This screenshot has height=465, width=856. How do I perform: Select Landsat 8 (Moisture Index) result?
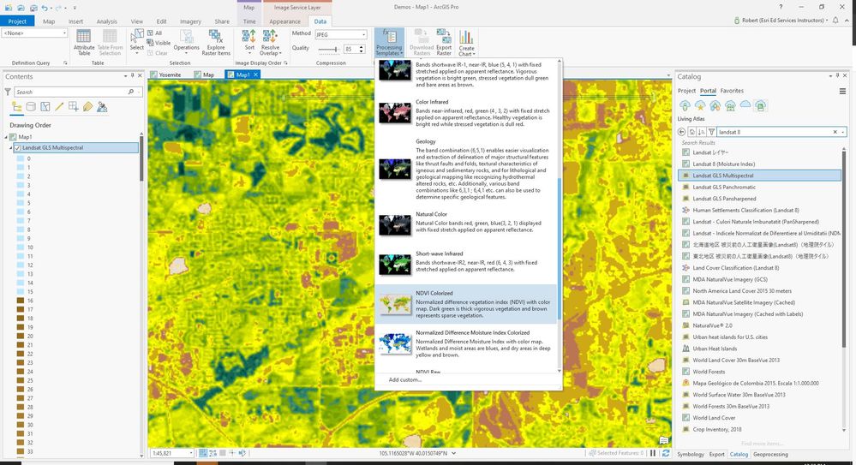[723, 164]
